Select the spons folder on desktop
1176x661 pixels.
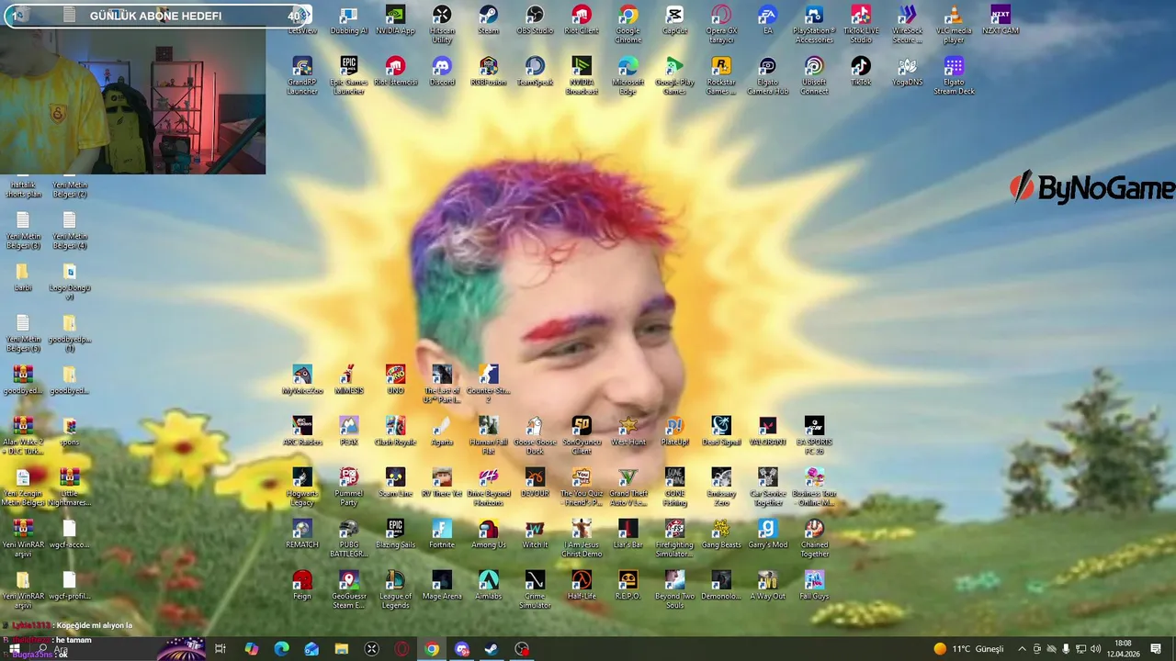(x=69, y=431)
